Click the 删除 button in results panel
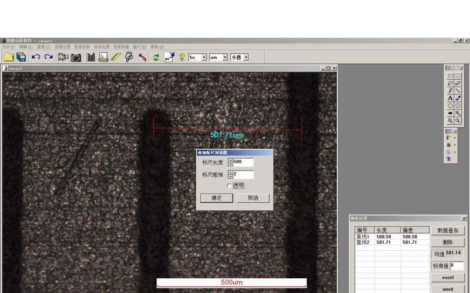Image resolution: width=470 pixels, height=293 pixels. tap(448, 242)
